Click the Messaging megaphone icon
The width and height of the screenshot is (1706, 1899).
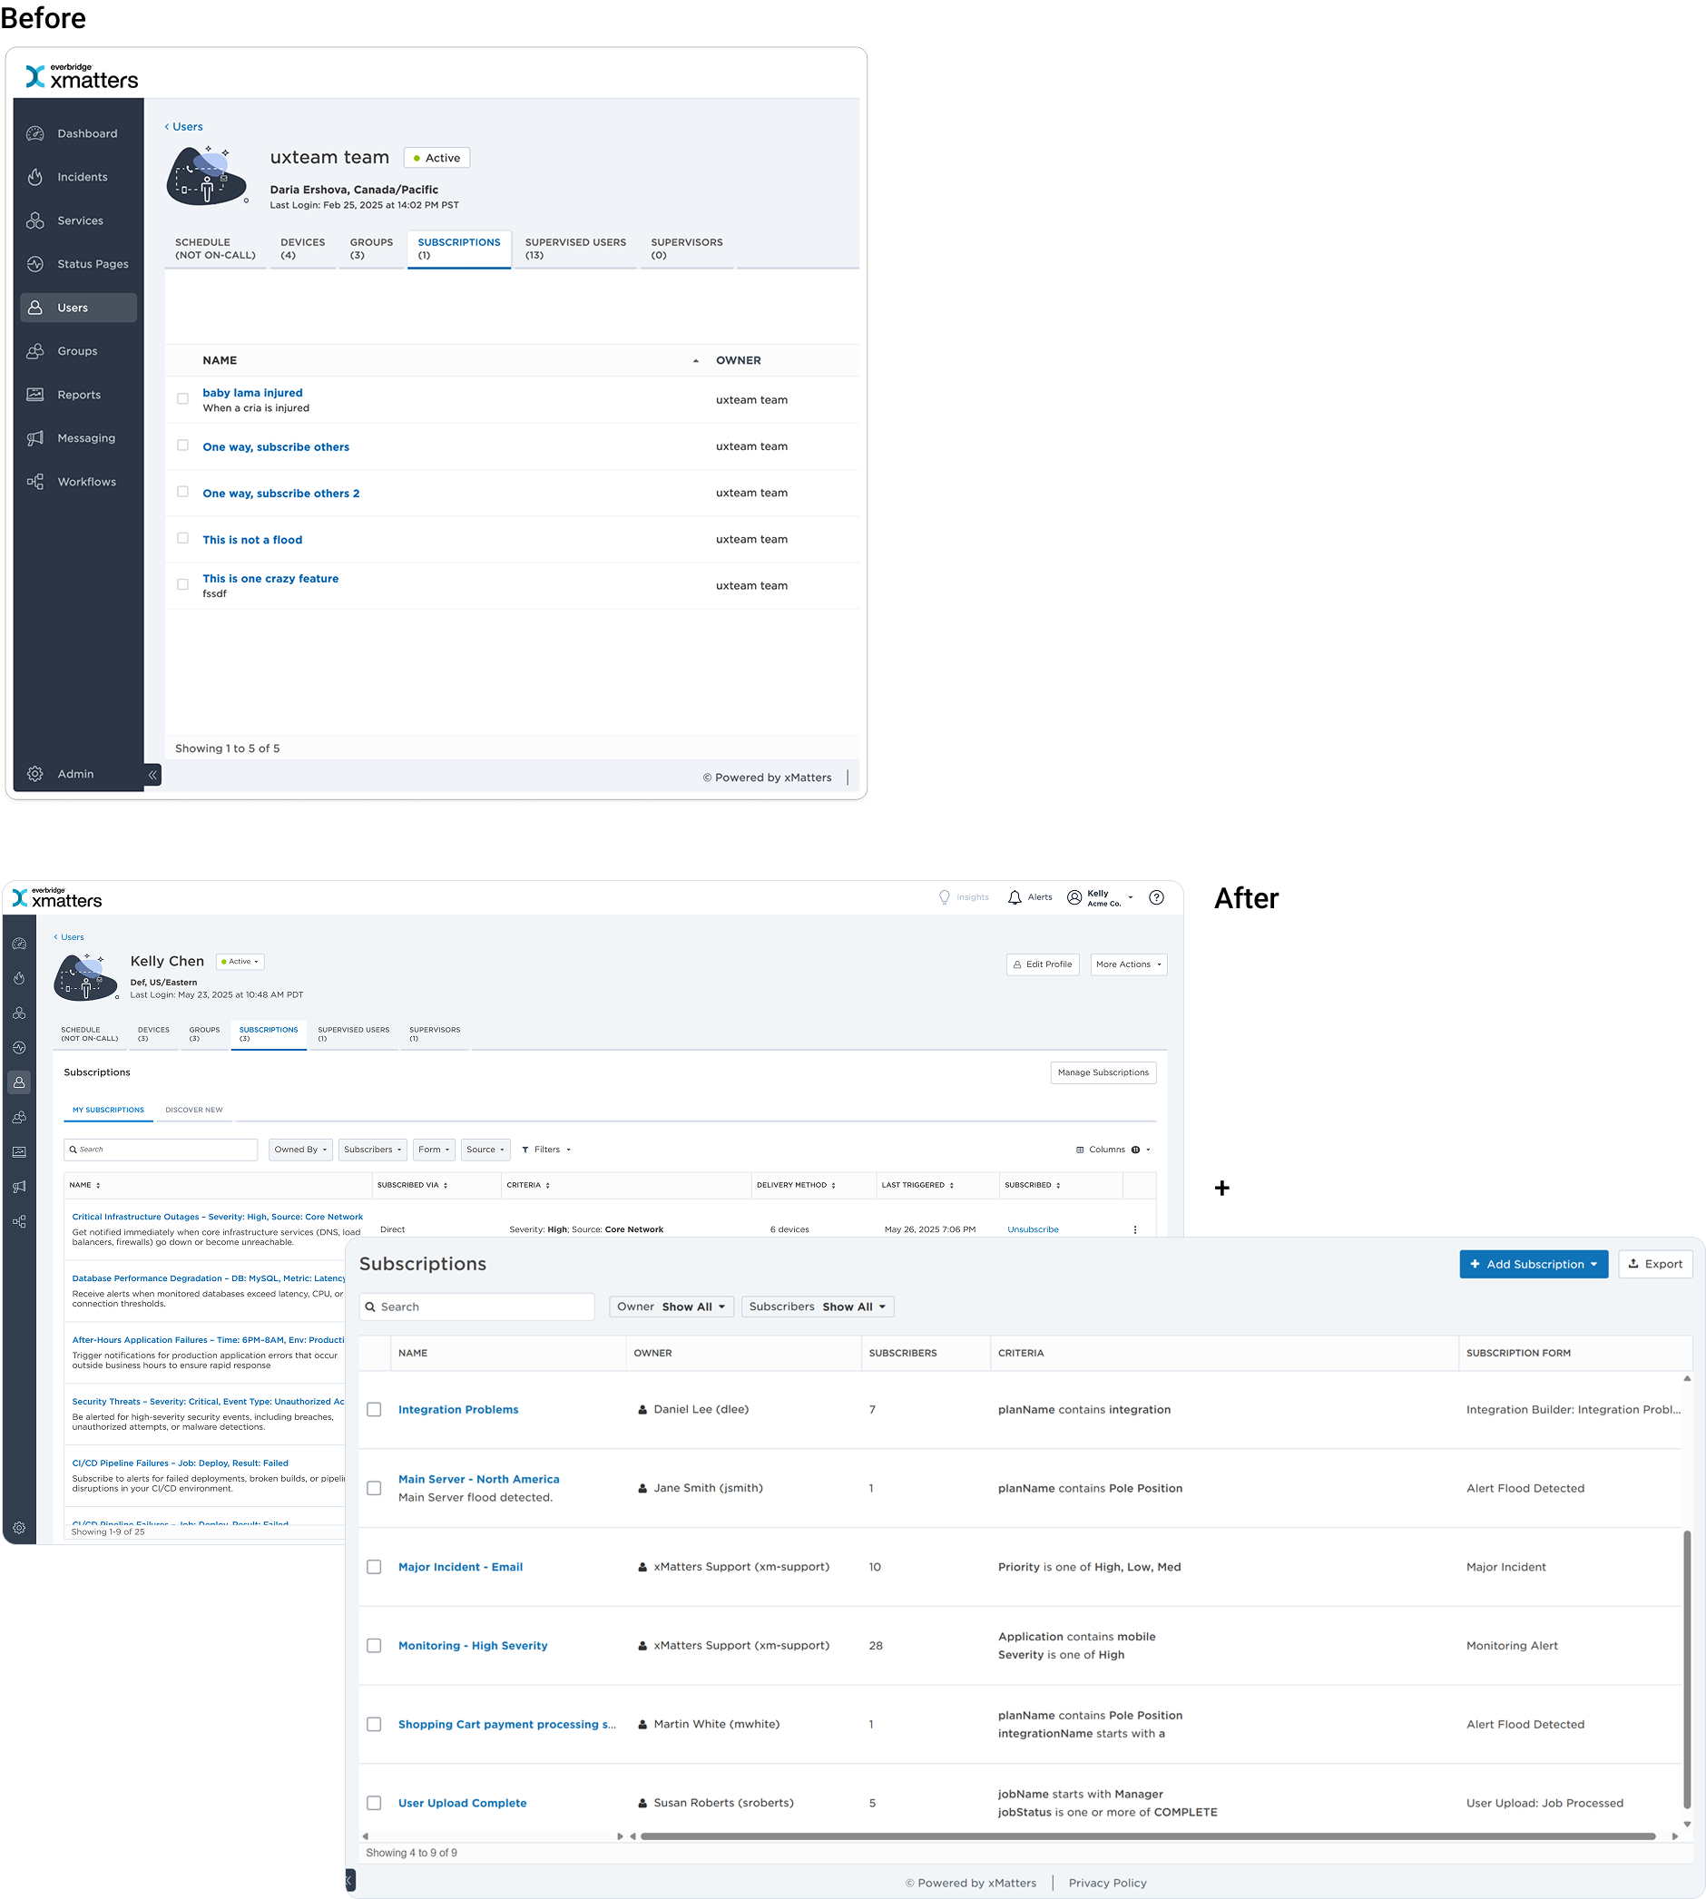(x=35, y=438)
